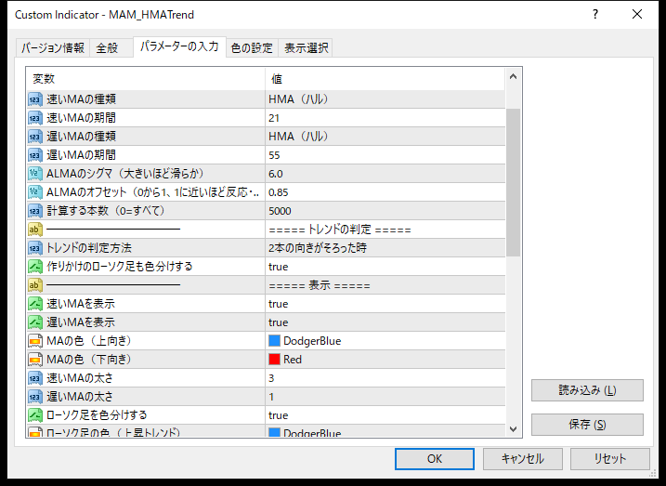Image resolution: width=666 pixels, height=486 pixels.
Task: Click the vertical scrollbar thumb
Action: [x=513, y=182]
